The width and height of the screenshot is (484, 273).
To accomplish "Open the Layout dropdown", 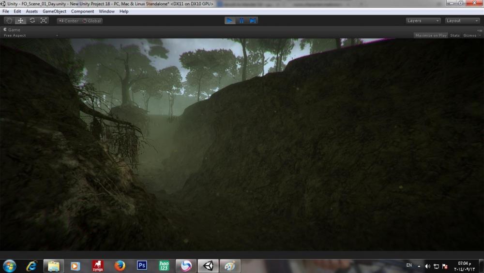I will click(462, 21).
